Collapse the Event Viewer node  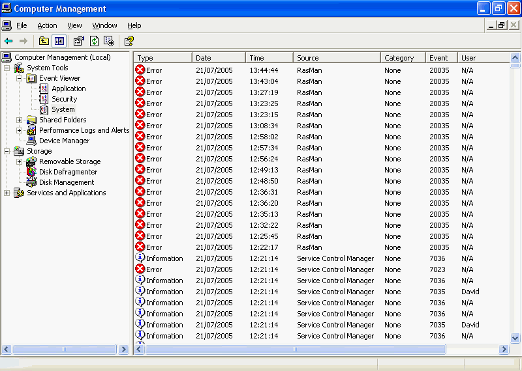(x=19, y=78)
